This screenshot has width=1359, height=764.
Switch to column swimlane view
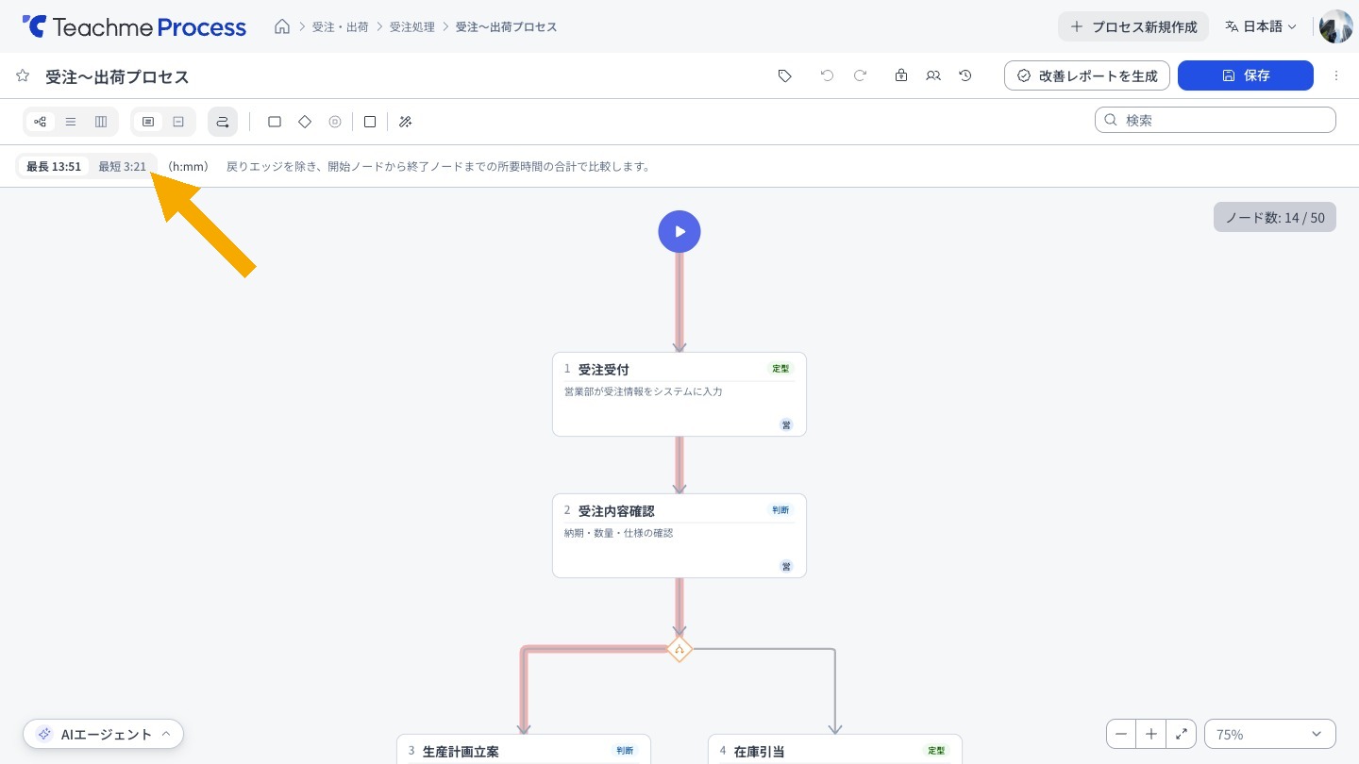[101, 122]
